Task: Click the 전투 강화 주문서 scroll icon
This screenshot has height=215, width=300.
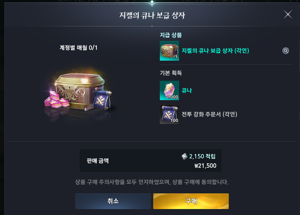Action: [169, 114]
